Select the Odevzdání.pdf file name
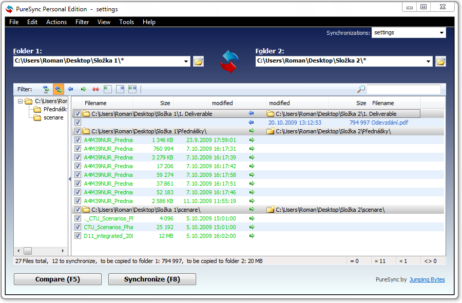The width and height of the screenshot is (462, 303). [x=390, y=123]
